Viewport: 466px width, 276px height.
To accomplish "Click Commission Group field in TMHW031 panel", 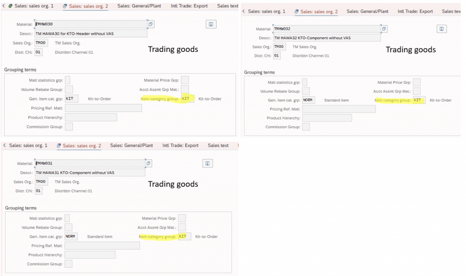I will (68, 264).
